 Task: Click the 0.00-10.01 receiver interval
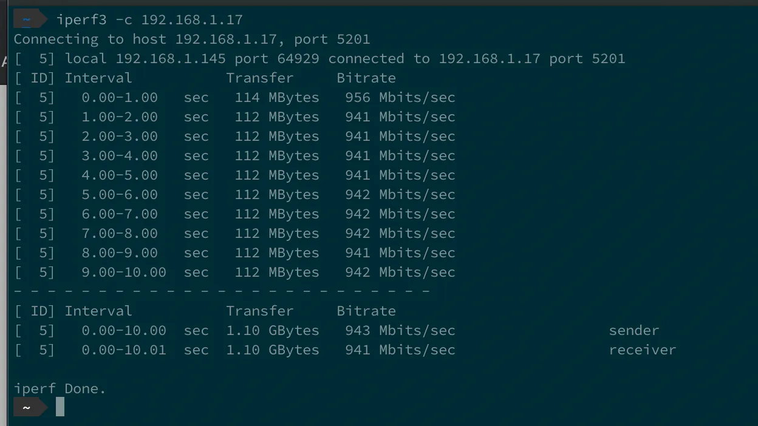point(124,350)
